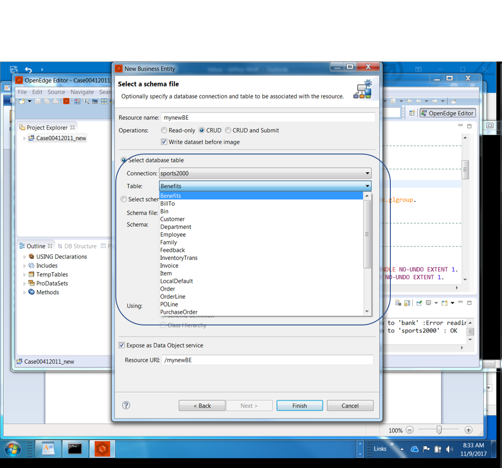This screenshot has height=468, width=502.
Task: Open a new console view icon
Action: [x=444, y=303]
